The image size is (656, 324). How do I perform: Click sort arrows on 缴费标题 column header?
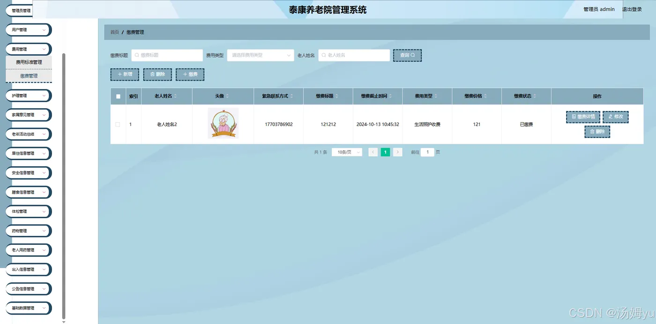click(x=337, y=96)
